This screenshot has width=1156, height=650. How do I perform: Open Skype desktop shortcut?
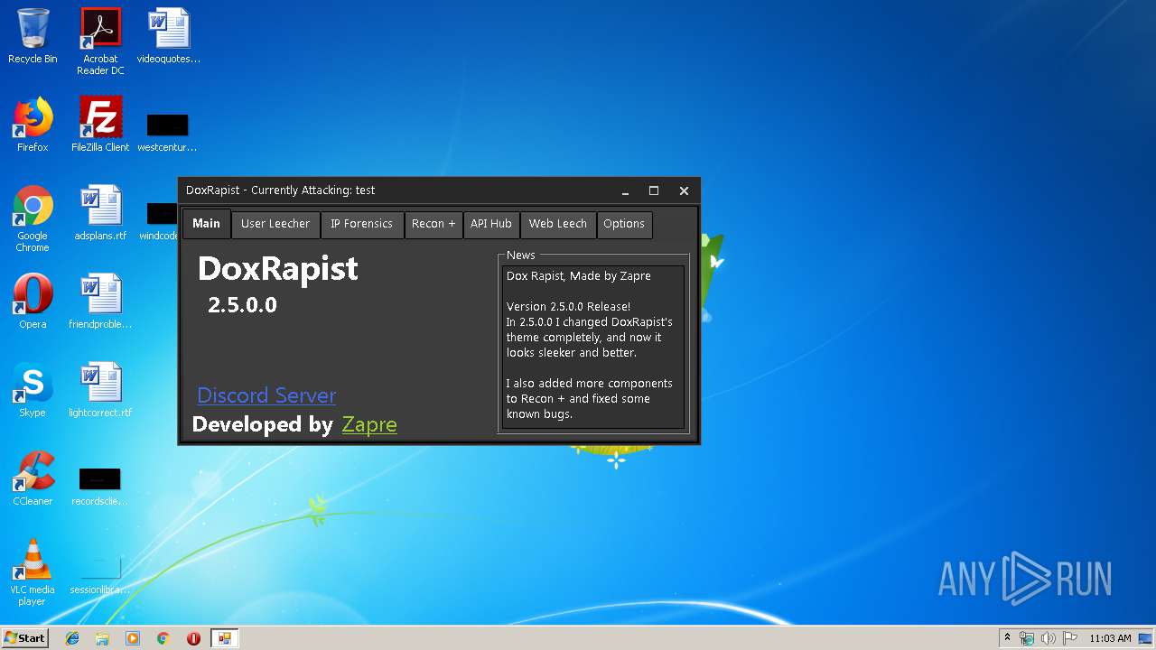[33, 390]
